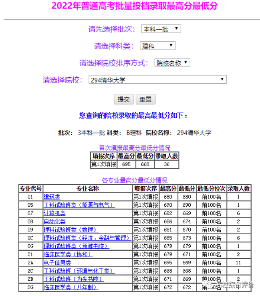Select the 专业名称 column header

[88, 189]
